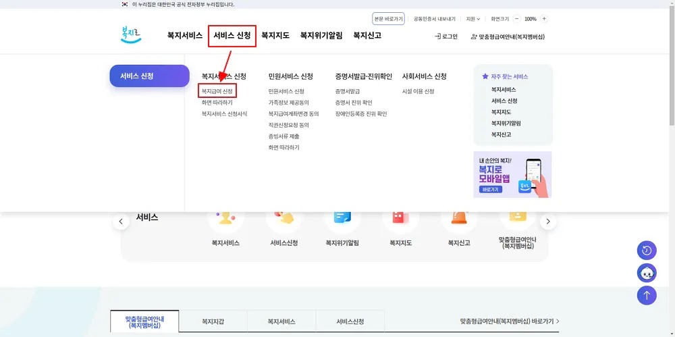
Task: Open the chatbot floating icon
Action: click(x=647, y=273)
